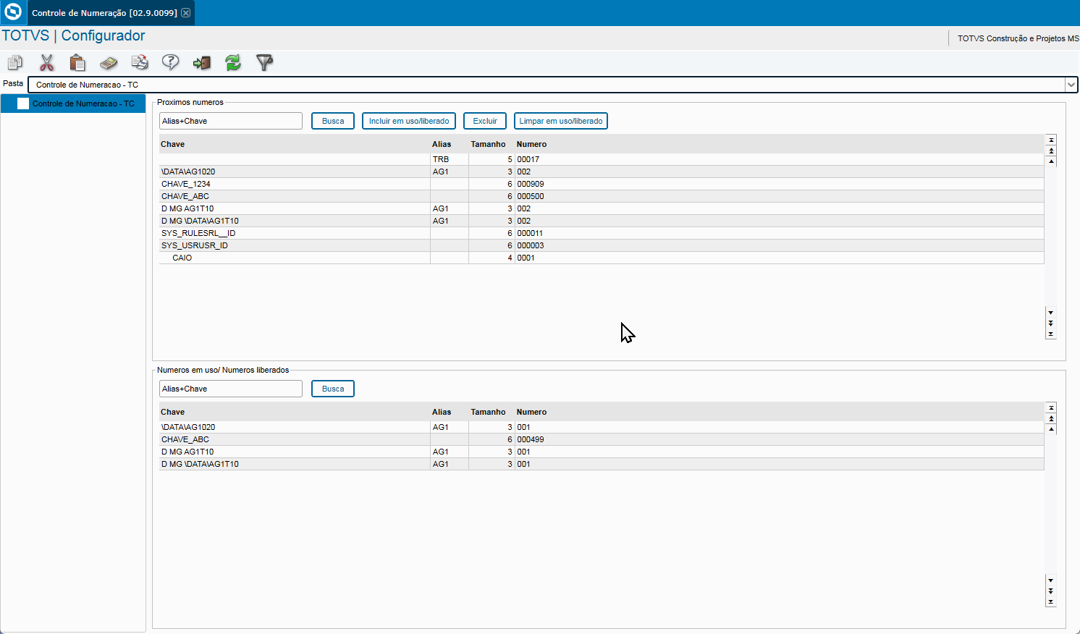
Task: Move up one row in Proximos numeros grid
Action: click(x=1051, y=161)
